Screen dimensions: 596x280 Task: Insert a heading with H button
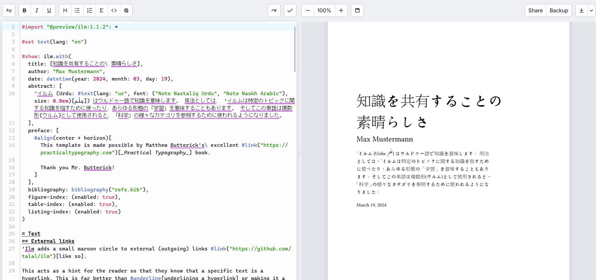tap(65, 10)
